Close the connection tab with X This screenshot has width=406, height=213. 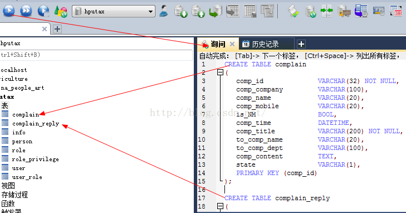click(x=45, y=29)
